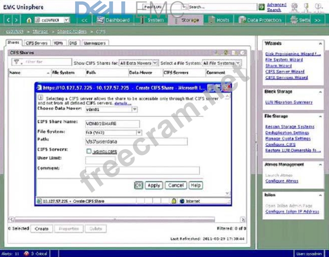
Task: Click the Data Protection icon
Action: [243, 20]
